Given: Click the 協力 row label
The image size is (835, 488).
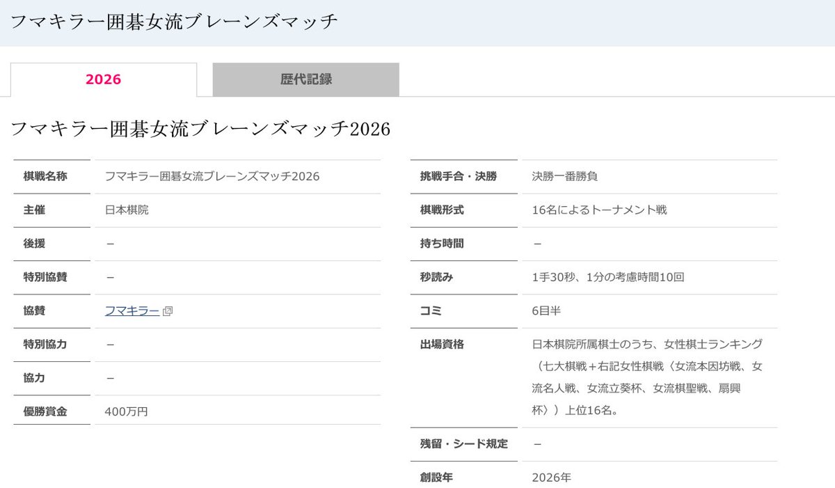Looking at the screenshot, I should [x=34, y=377].
